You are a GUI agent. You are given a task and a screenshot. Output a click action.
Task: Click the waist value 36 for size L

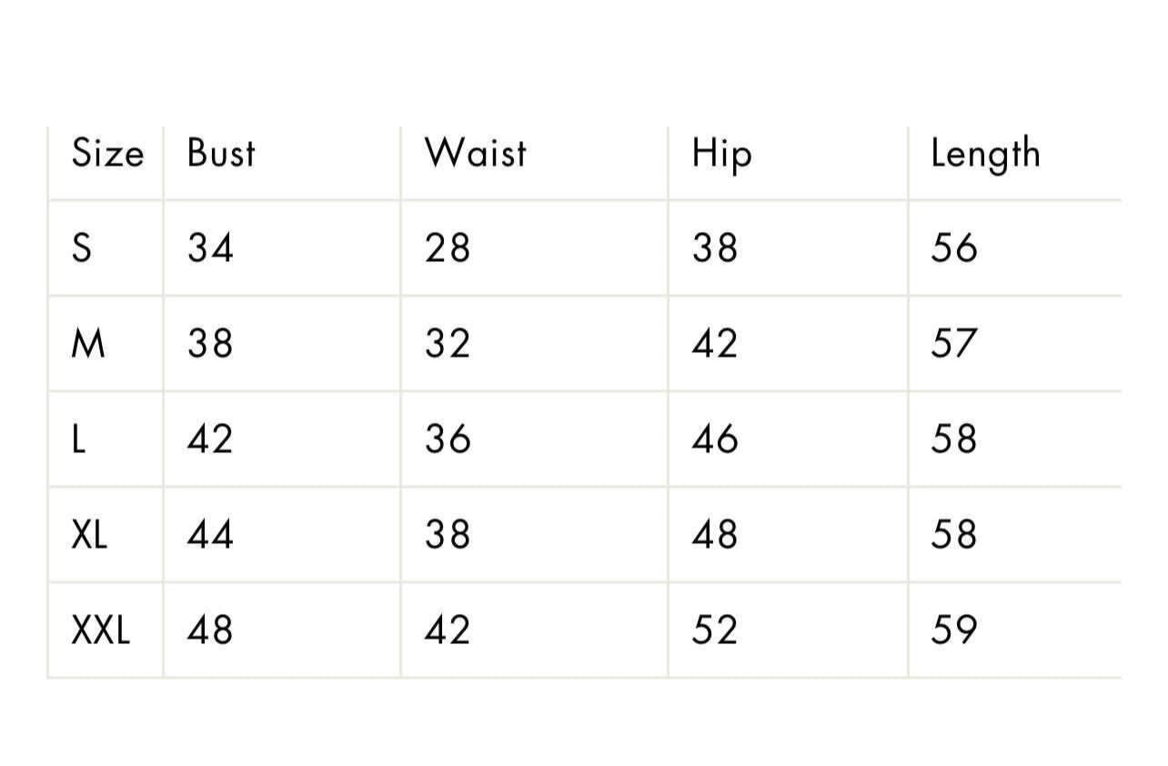point(448,439)
